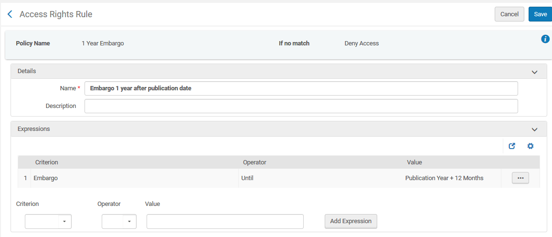
Task: Click the Add Expression button
Action: coord(350,221)
